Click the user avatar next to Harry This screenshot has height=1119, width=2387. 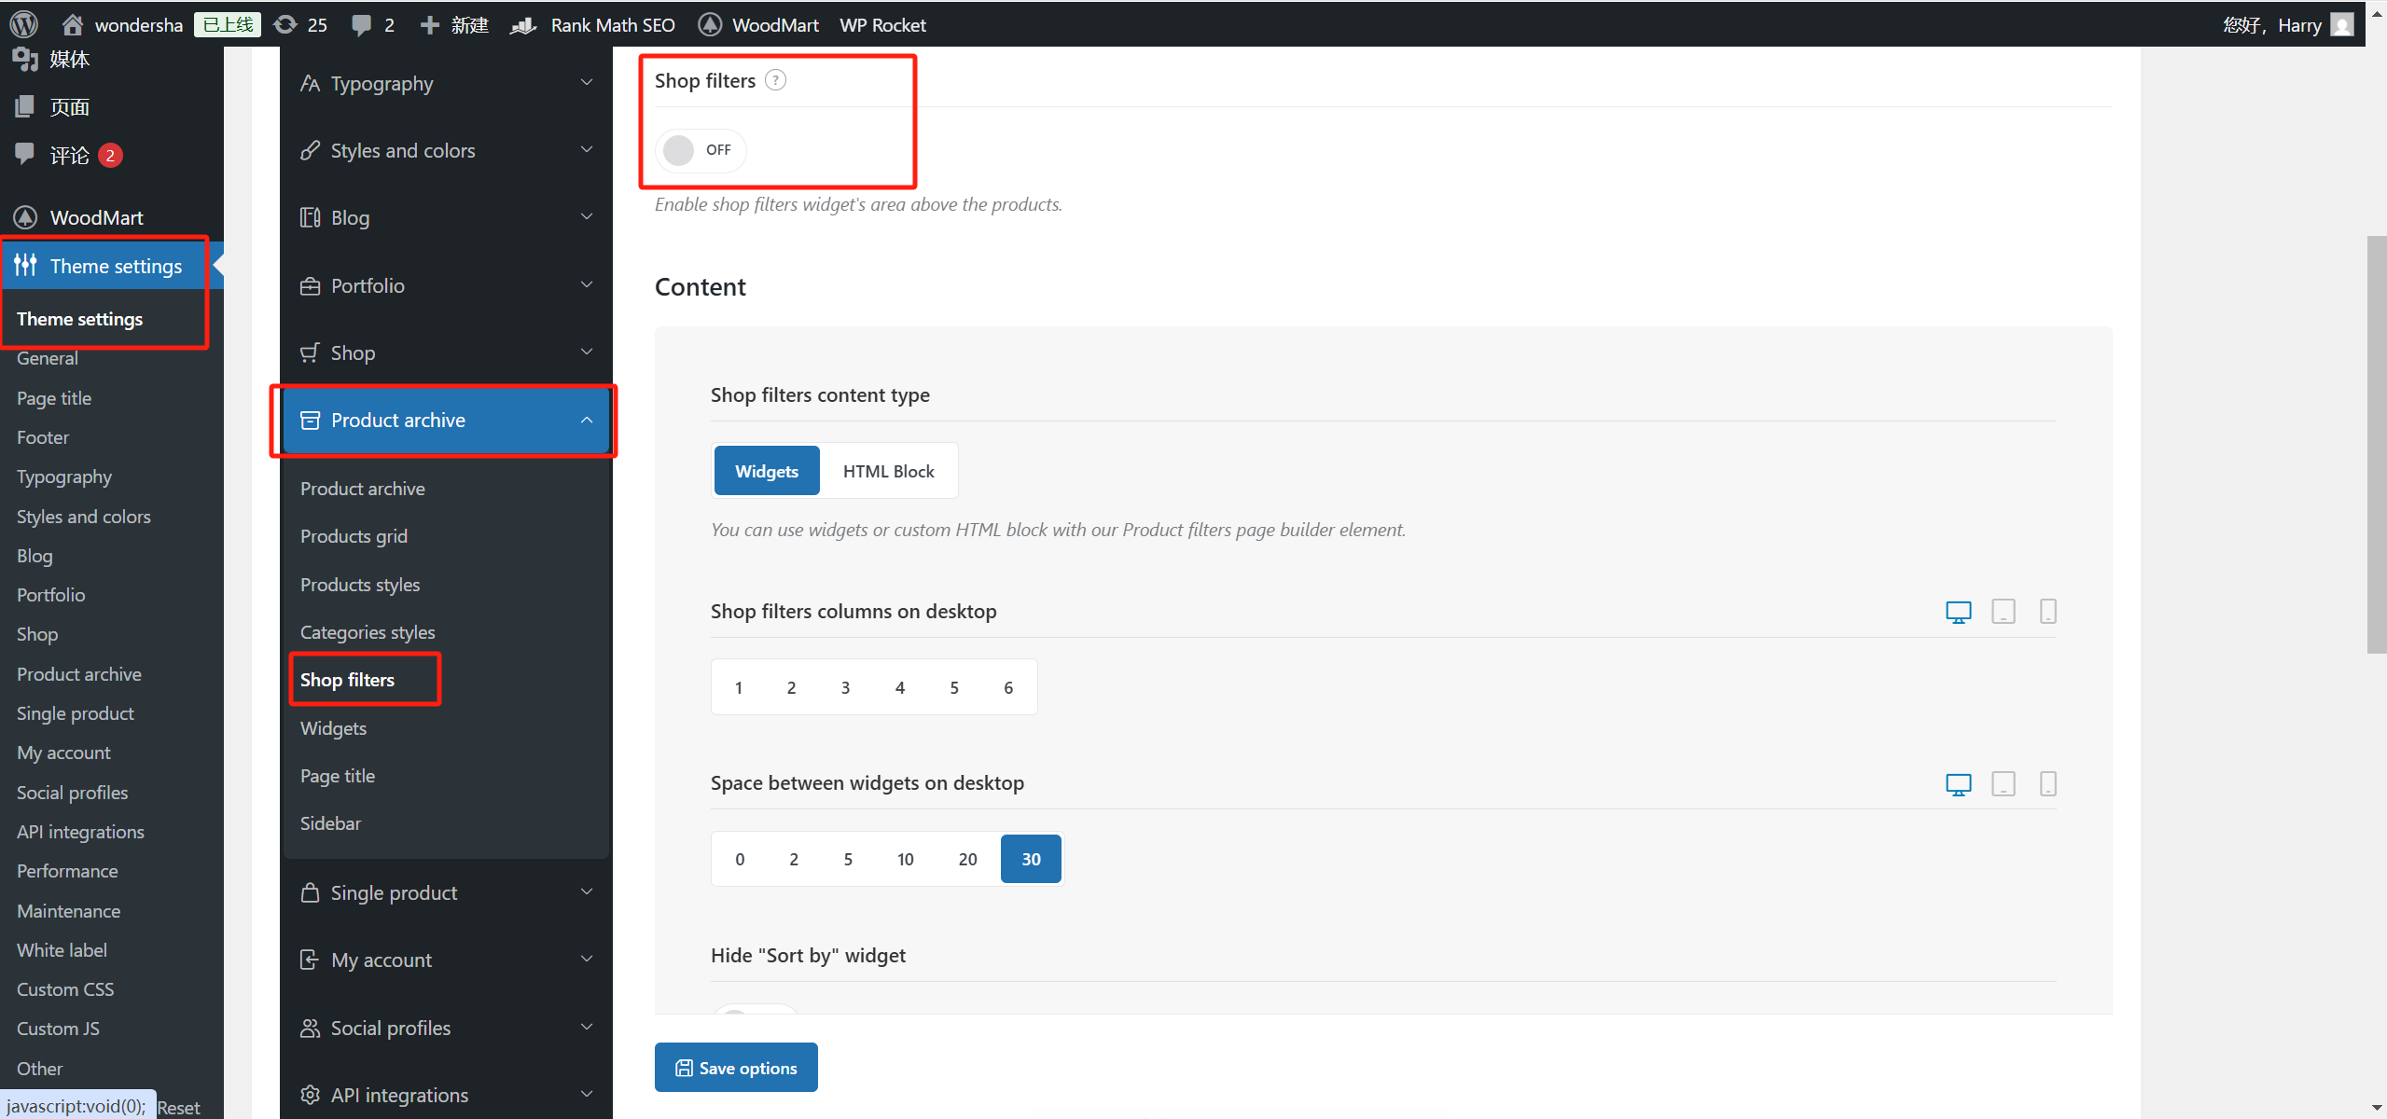pyautogui.click(x=2341, y=25)
